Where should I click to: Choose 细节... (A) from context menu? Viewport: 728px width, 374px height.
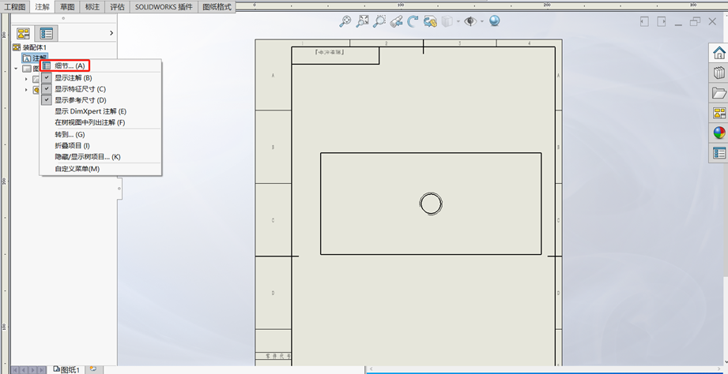tap(69, 65)
